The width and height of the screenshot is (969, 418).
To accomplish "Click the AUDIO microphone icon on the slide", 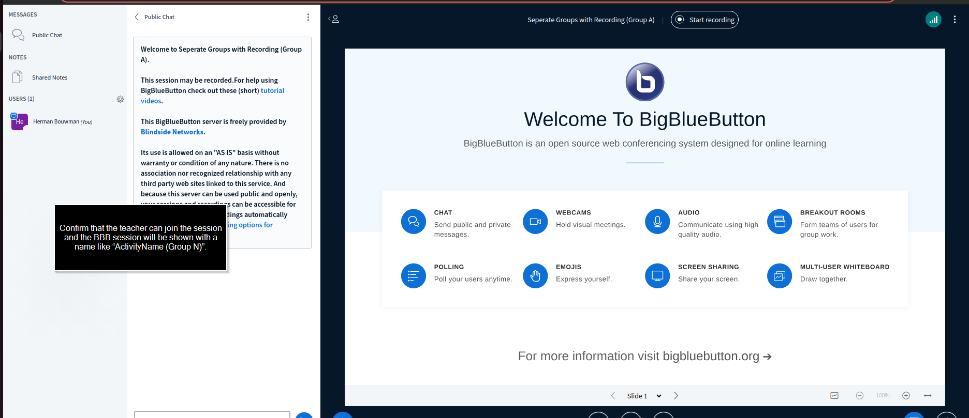I will point(657,222).
